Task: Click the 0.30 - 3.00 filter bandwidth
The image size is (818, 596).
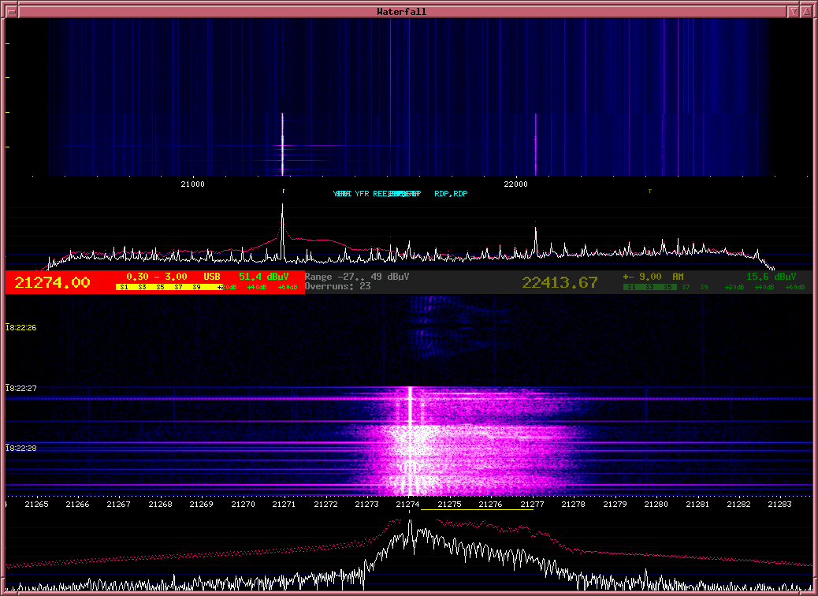Action: [x=157, y=277]
